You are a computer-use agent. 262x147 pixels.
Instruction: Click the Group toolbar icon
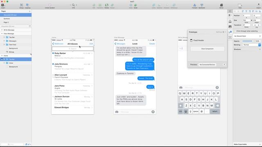tap(21, 5)
